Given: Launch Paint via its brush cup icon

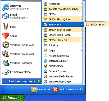Looking at the screenshot, I should [6, 27].
